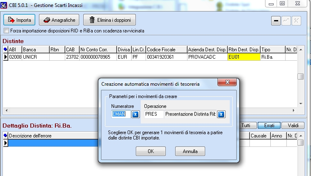Screen dimensions: 311x176
Task: Click the black minus toolbar button
Action: [x=276, y=21]
